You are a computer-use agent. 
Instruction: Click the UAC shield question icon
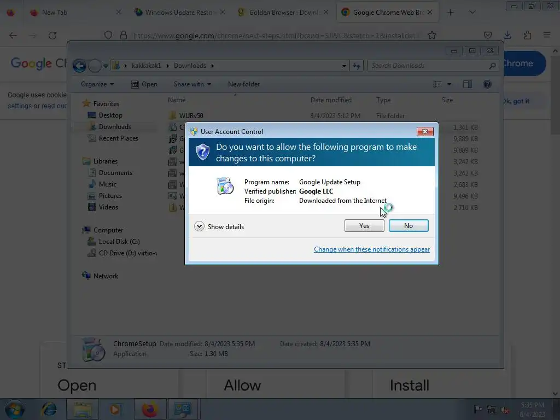pos(202,152)
